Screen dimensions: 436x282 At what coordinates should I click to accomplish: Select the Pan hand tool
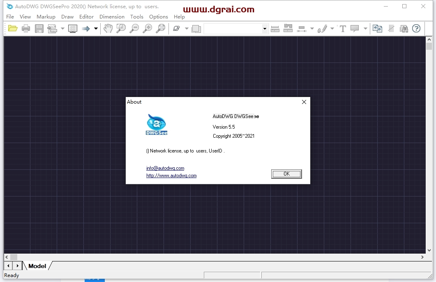coord(108,28)
